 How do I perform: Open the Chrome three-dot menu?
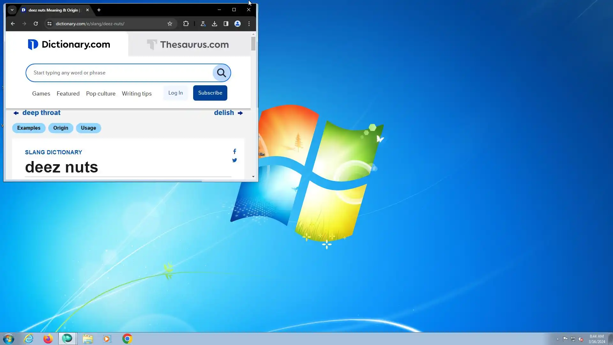[x=249, y=24]
